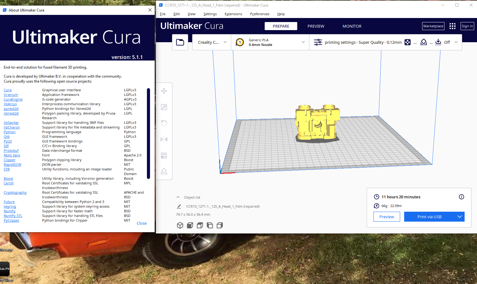The image size is (477, 284).
Task: Click the Sign in button
Action: [467, 26]
